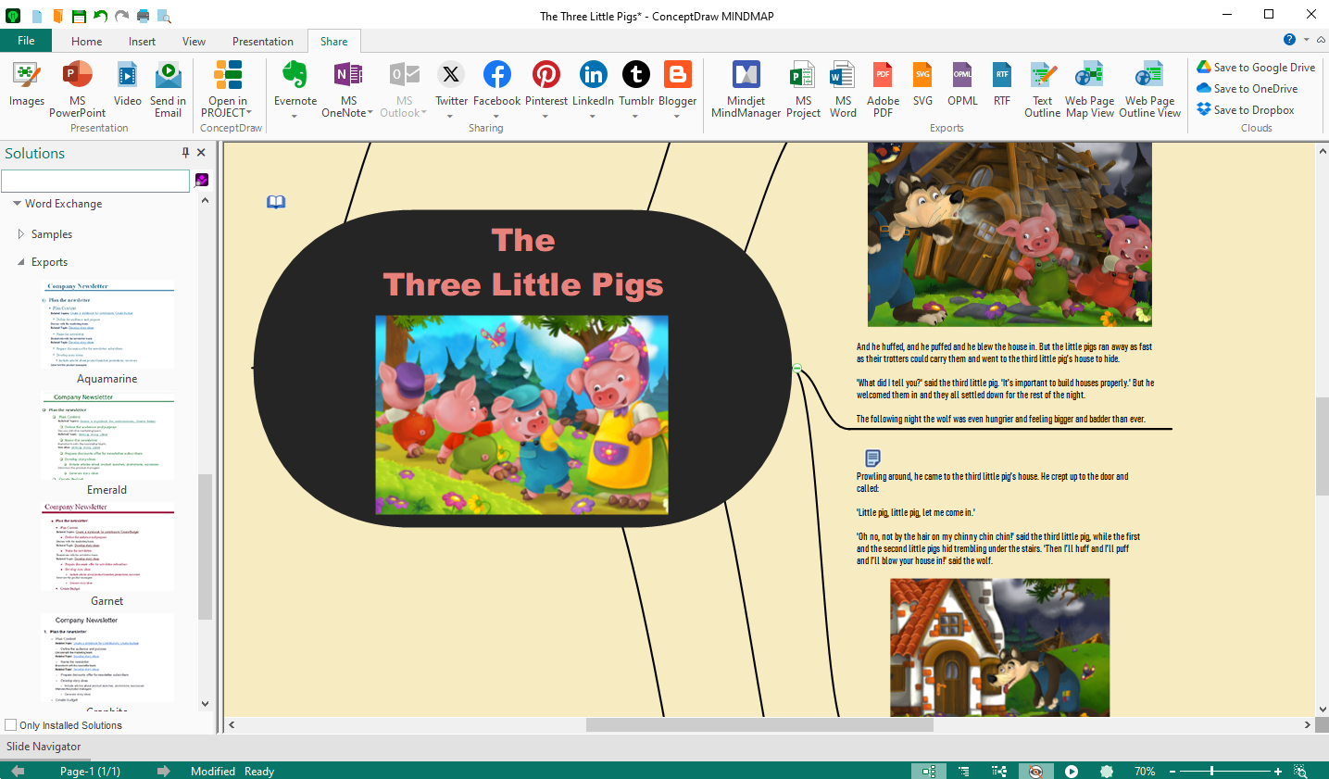Click the zoom out minus button
The width and height of the screenshot is (1329, 779).
(x=1172, y=771)
